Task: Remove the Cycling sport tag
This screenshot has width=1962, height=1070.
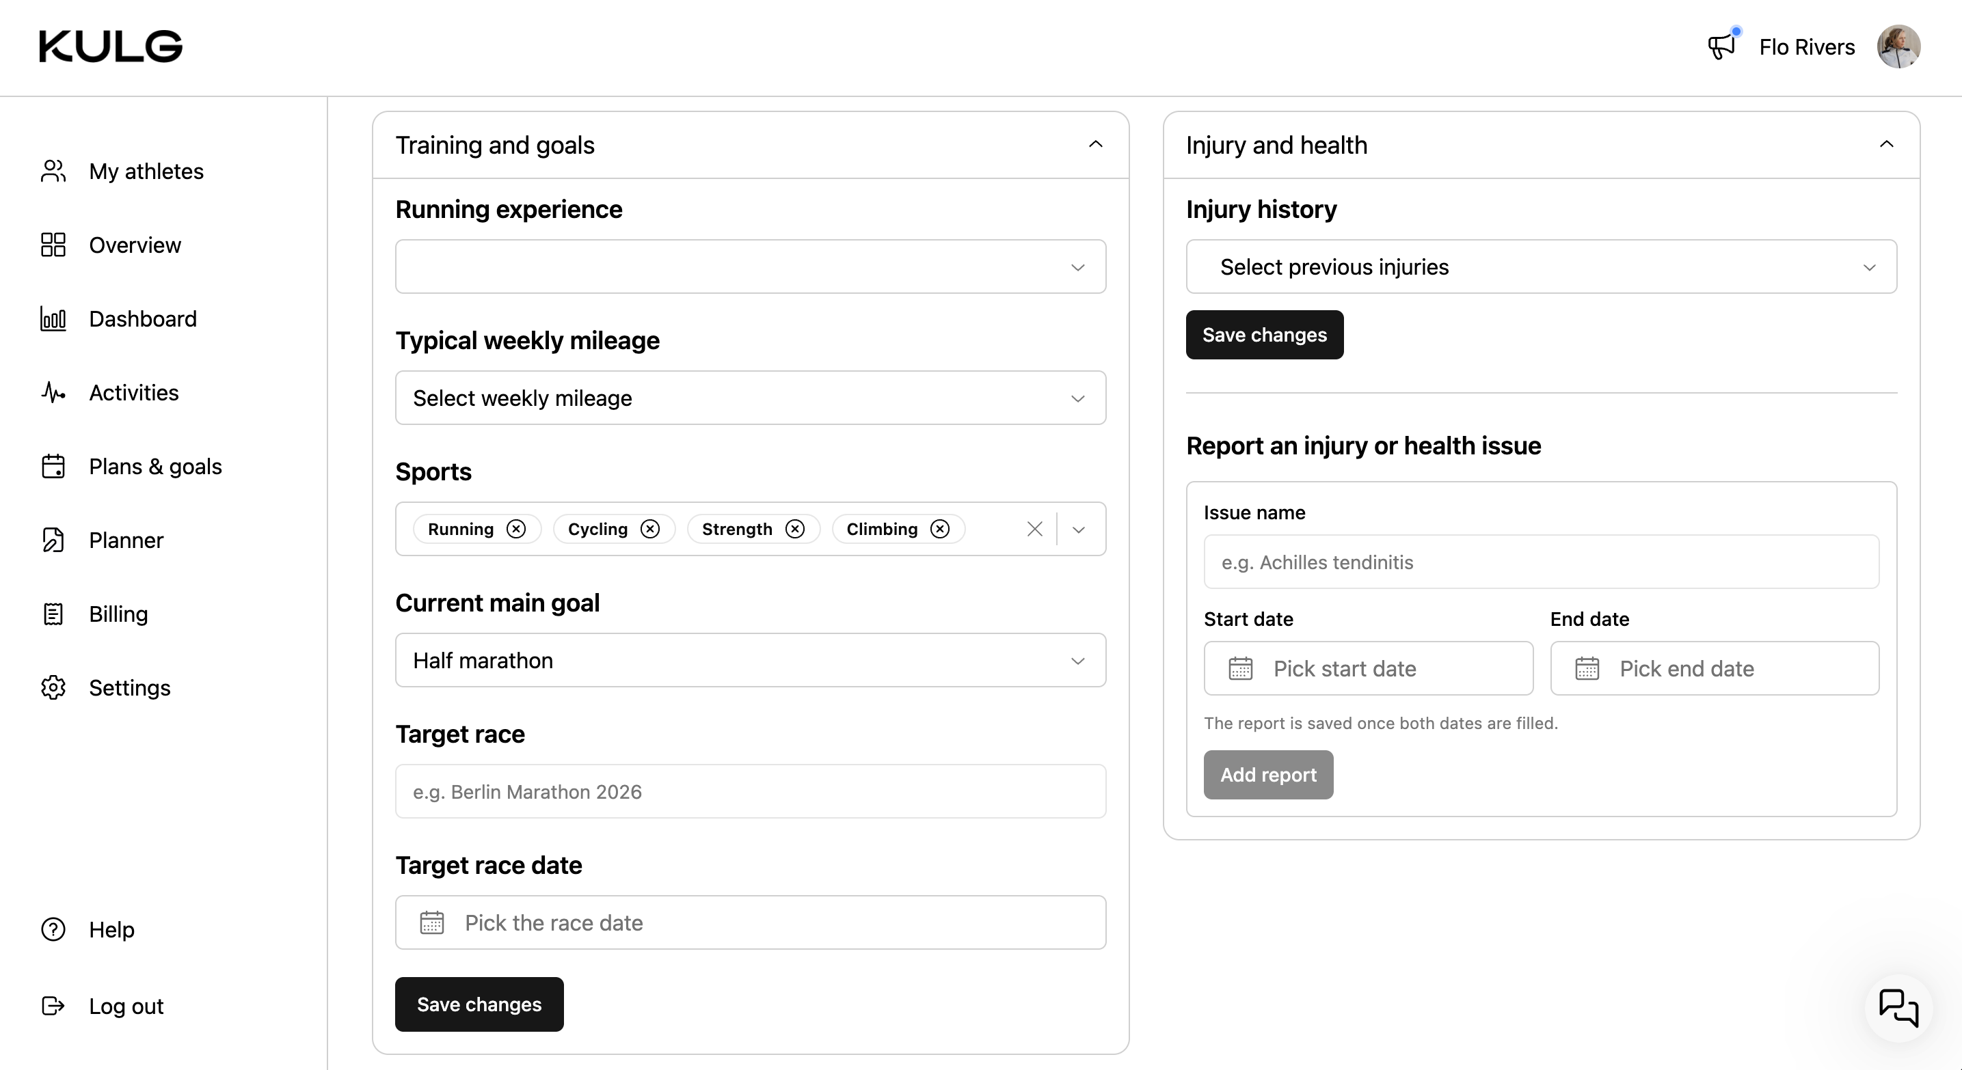Action: point(649,529)
